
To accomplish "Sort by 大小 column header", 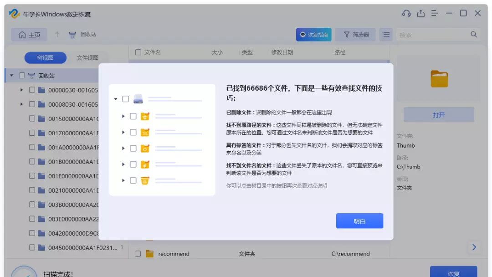I will click(x=217, y=52).
